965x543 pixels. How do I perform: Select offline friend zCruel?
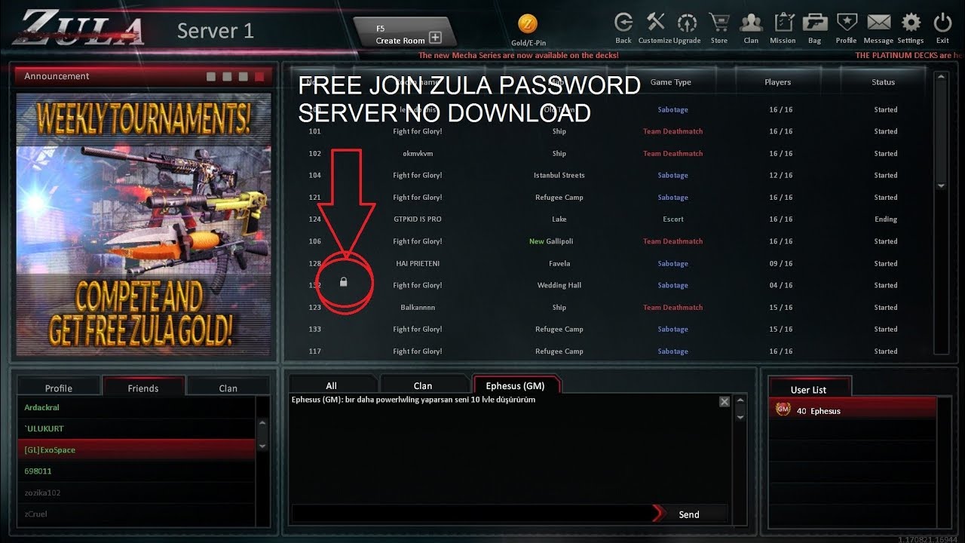click(136, 514)
